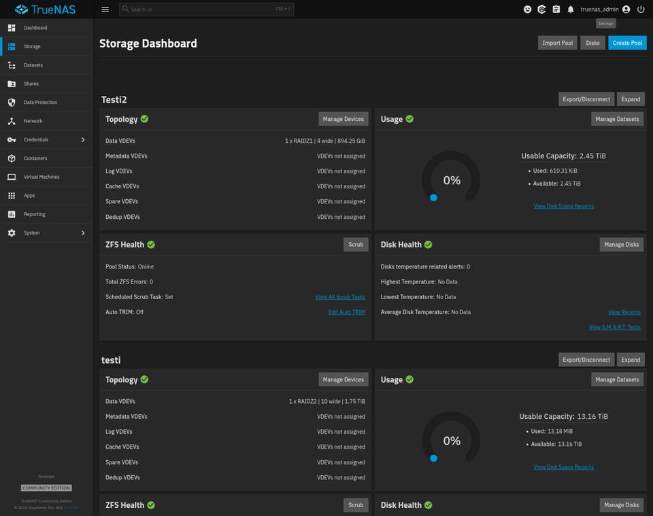Open the truenas_admin account icon
The height and width of the screenshot is (516, 653).
tap(626, 10)
